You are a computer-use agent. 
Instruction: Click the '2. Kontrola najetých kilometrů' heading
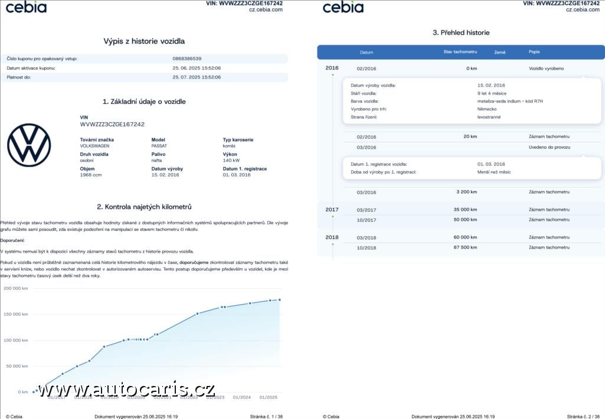pyautogui.click(x=144, y=207)
